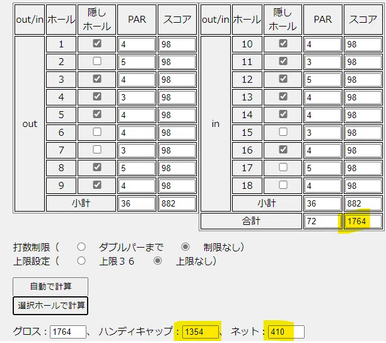
Task: Click the ハンディキャップ handicap input field
Action: coord(201,332)
